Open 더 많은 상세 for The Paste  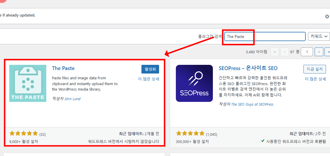(148, 79)
